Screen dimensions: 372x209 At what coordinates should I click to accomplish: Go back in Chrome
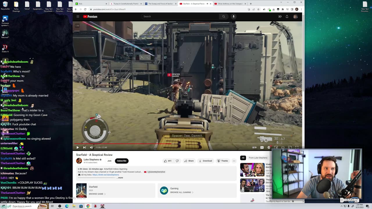(x=76, y=9)
